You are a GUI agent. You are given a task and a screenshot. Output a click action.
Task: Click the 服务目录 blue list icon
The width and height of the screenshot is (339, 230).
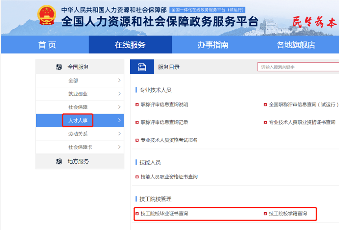pyautogui.click(x=142, y=67)
